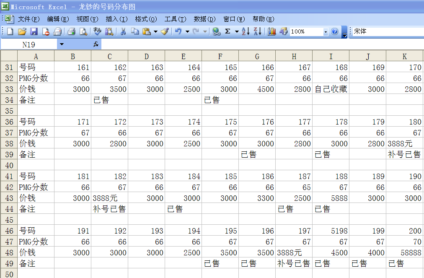The image size is (424, 278).
Task: Expand the Paste options dropdown arrow
Action: 155,31
